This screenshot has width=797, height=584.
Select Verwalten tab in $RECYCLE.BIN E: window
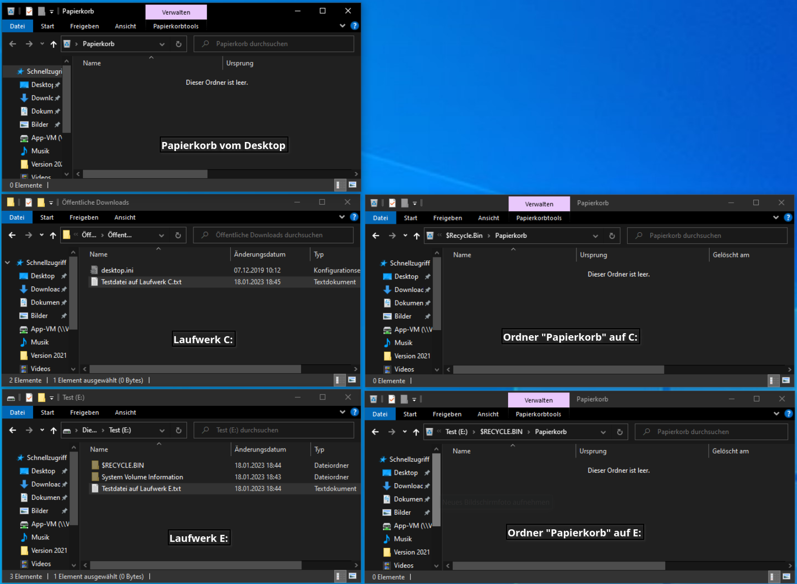click(539, 400)
